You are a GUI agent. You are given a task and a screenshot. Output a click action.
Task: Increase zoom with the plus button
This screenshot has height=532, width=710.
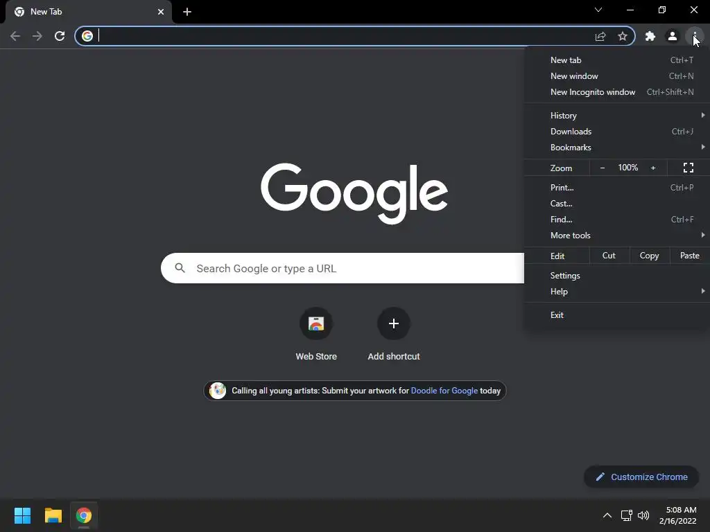(653, 168)
